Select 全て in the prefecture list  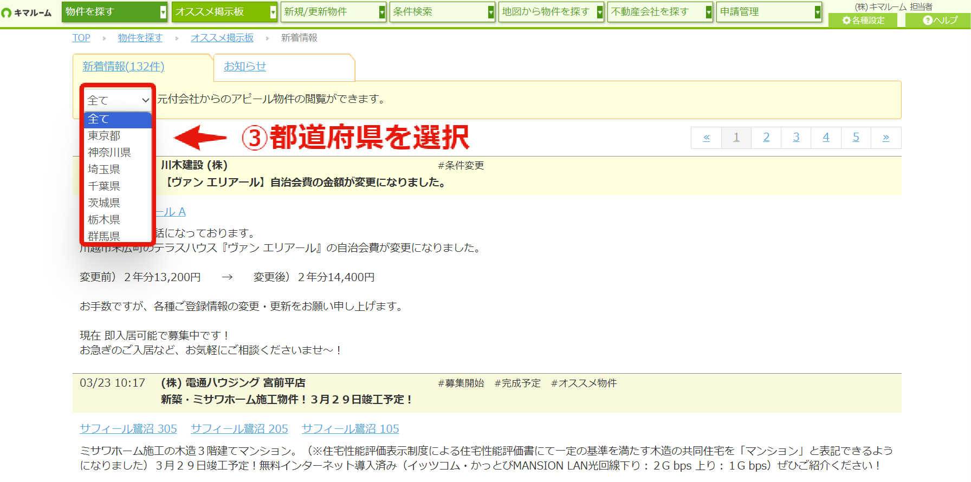tap(118, 120)
